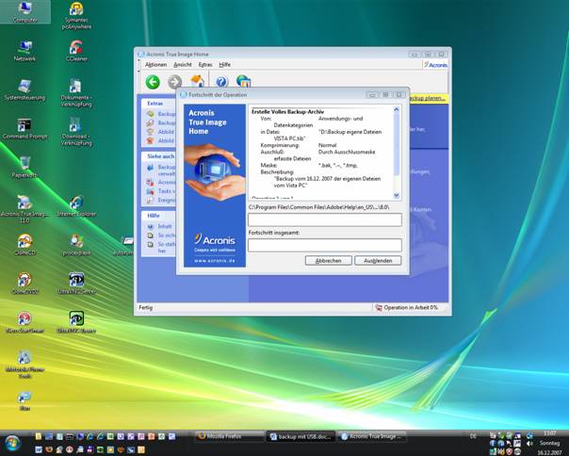Click the taskbar clock showing Sonntag
Image resolution: width=569 pixels, height=456 pixels.
pyautogui.click(x=550, y=443)
